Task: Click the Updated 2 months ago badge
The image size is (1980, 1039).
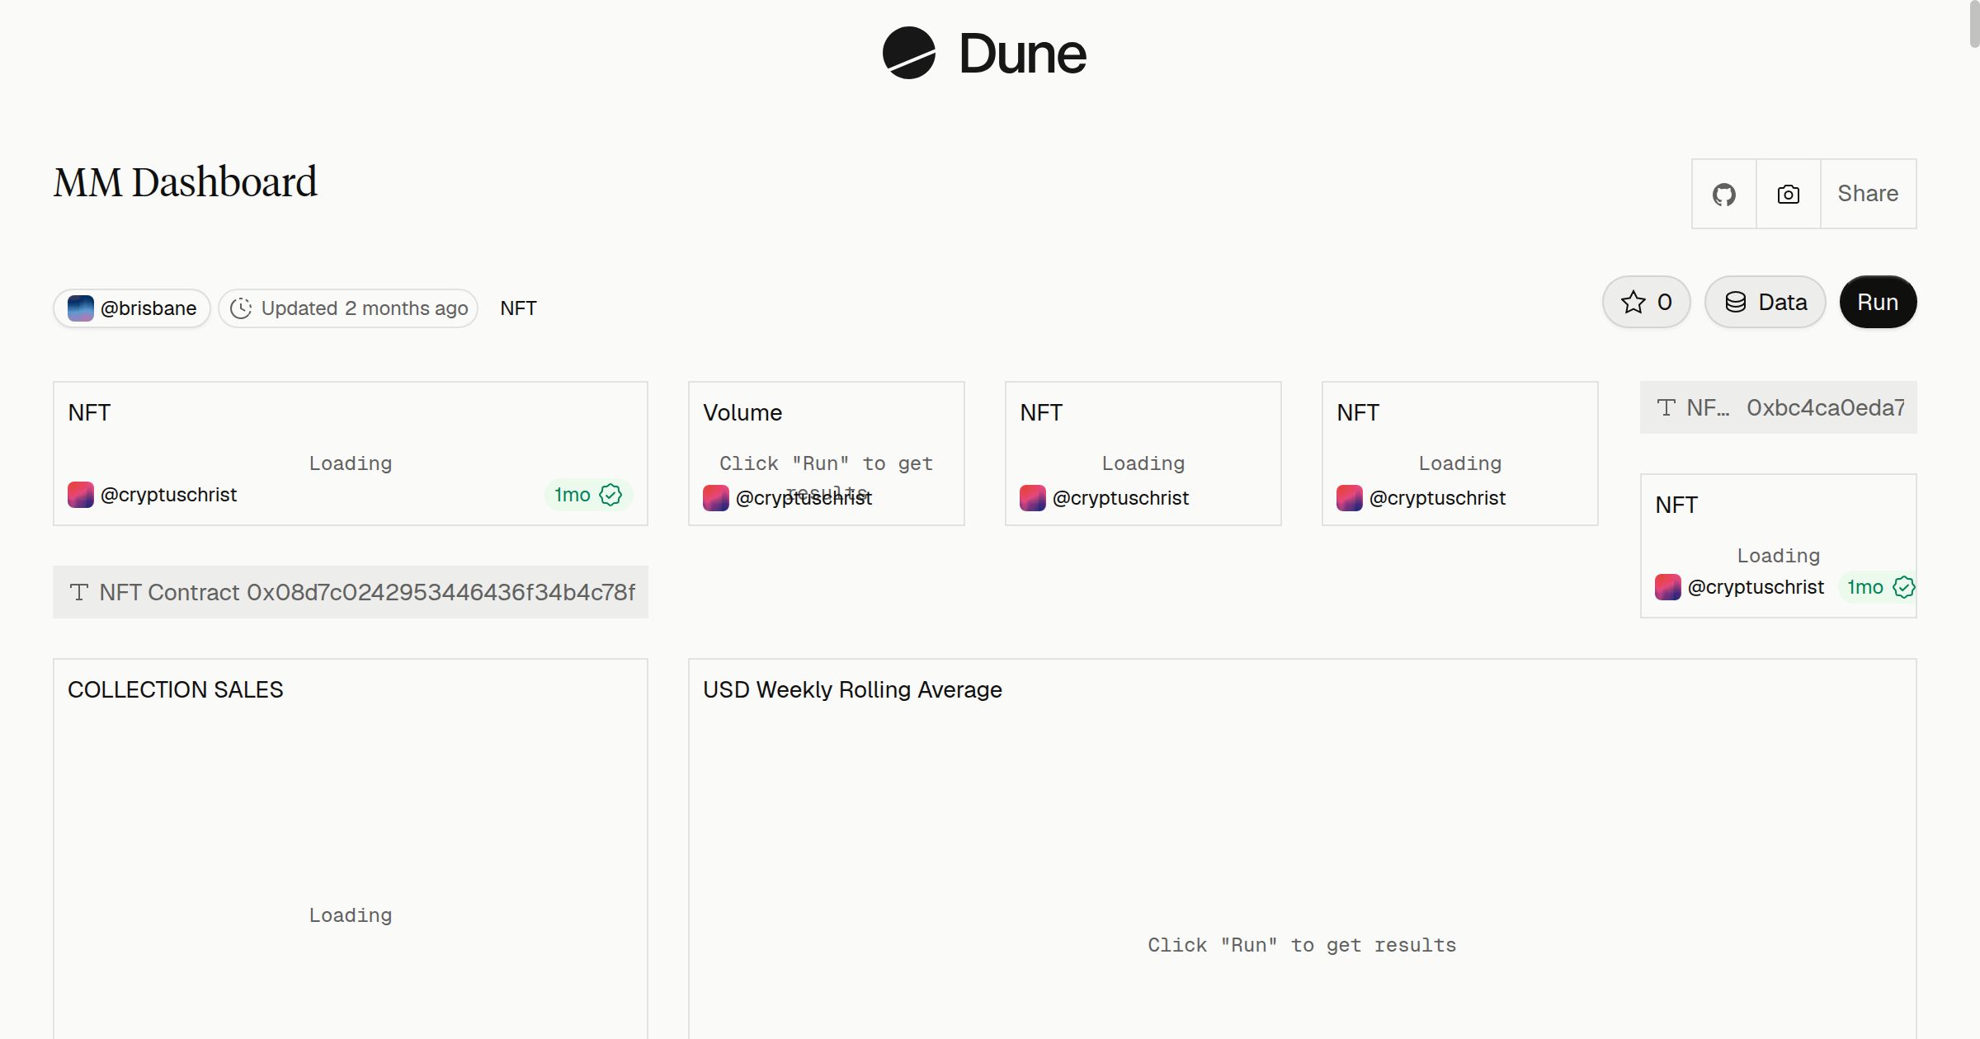Action: (x=348, y=308)
